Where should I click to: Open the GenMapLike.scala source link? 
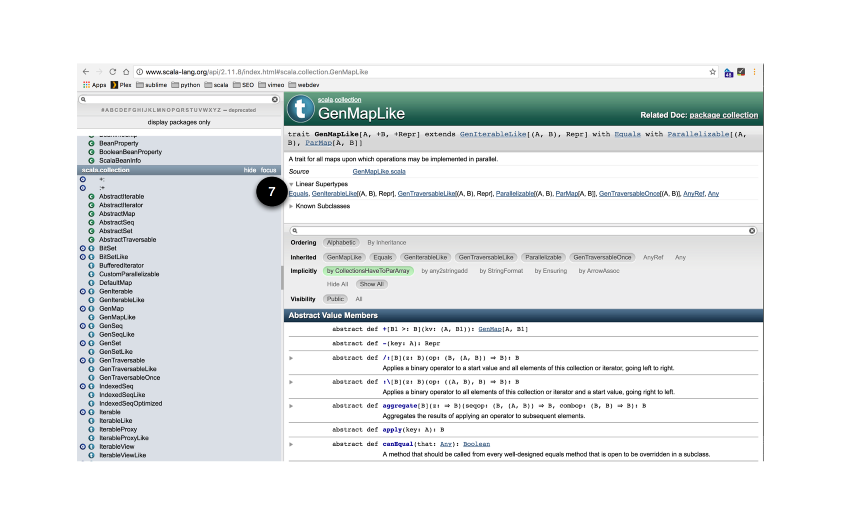378,171
